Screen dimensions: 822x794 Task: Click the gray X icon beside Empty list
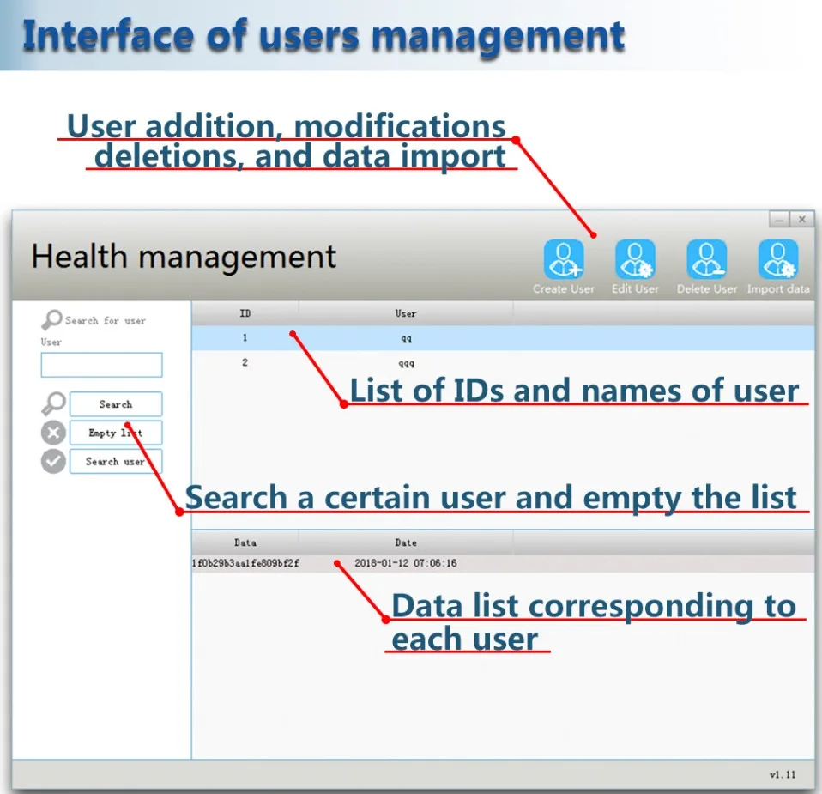point(53,433)
